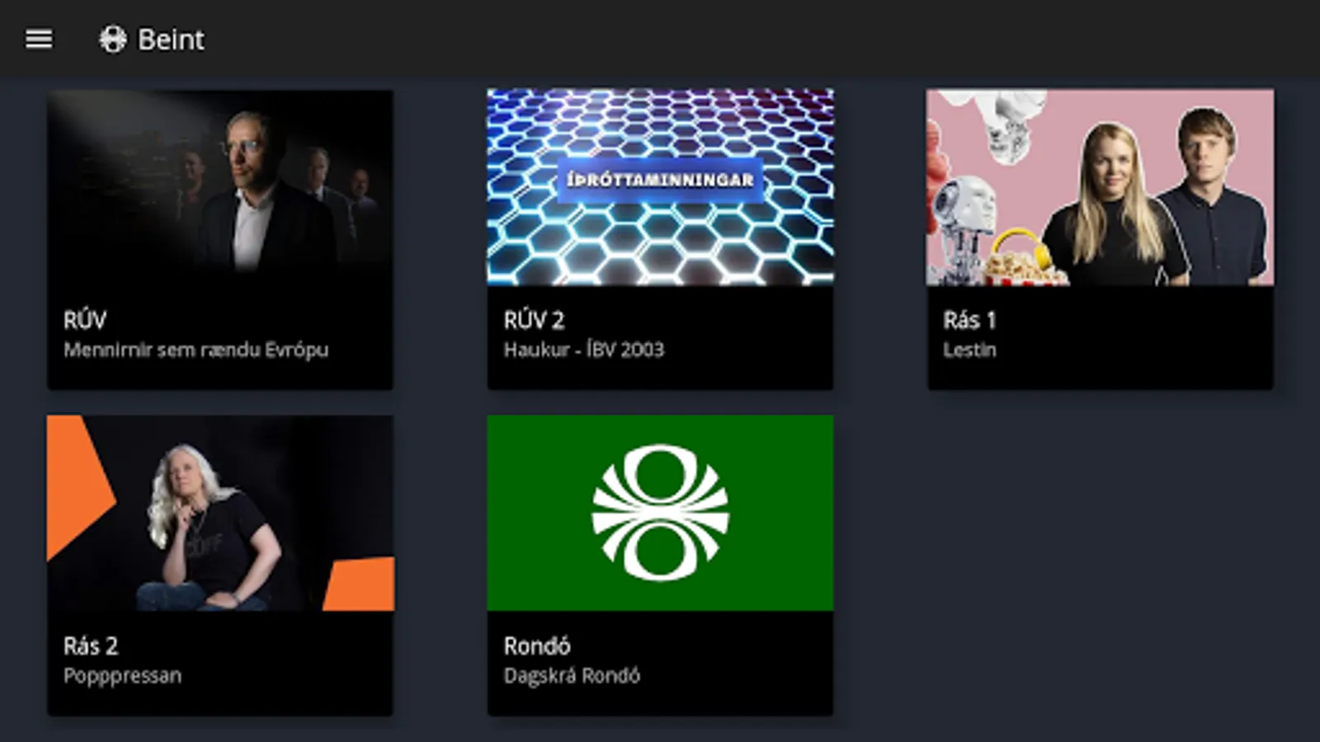This screenshot has height=742, width=1320.
Task: Click the Dagskrá Rondó label
Action: click(x=572, y=675)
